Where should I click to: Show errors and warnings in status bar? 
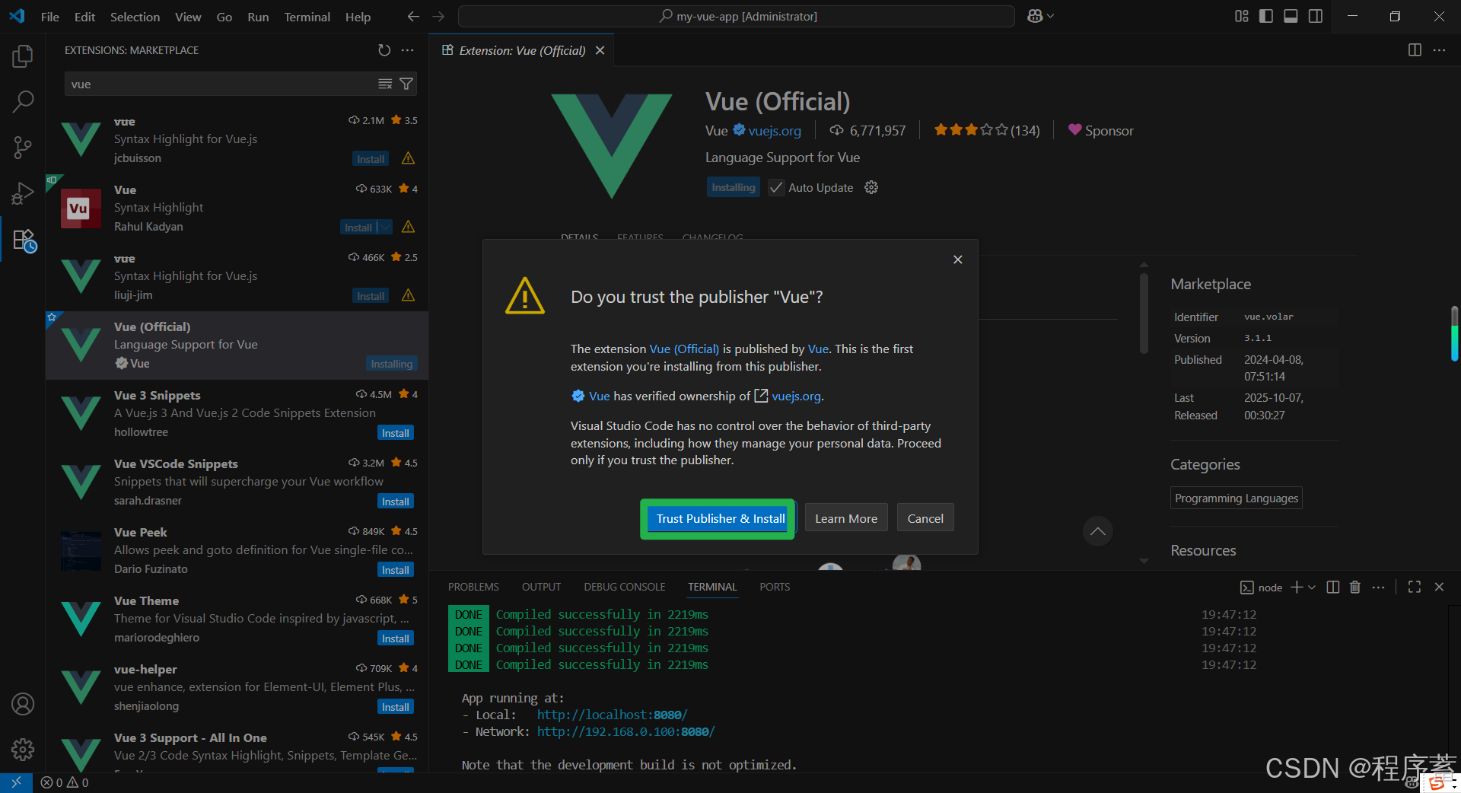[x=65, y=782]
